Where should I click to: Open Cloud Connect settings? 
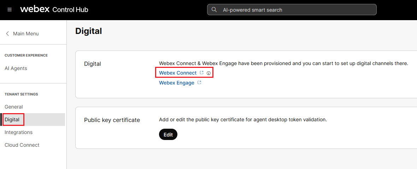(22, 145)
